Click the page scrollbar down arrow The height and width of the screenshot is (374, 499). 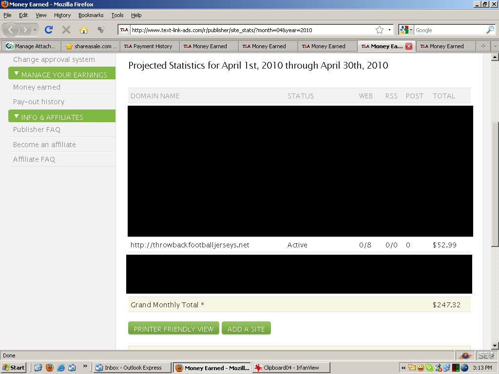tap(495, 346)
